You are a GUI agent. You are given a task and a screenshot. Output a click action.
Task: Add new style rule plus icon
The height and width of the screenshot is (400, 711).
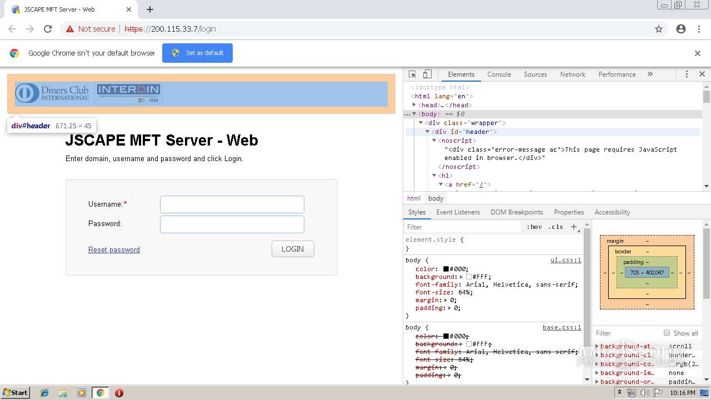point(574,227)
